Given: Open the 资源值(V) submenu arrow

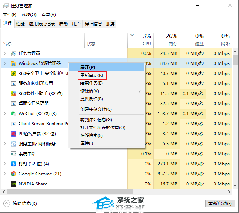Looking at the screenshot, I should pos(140,91).
